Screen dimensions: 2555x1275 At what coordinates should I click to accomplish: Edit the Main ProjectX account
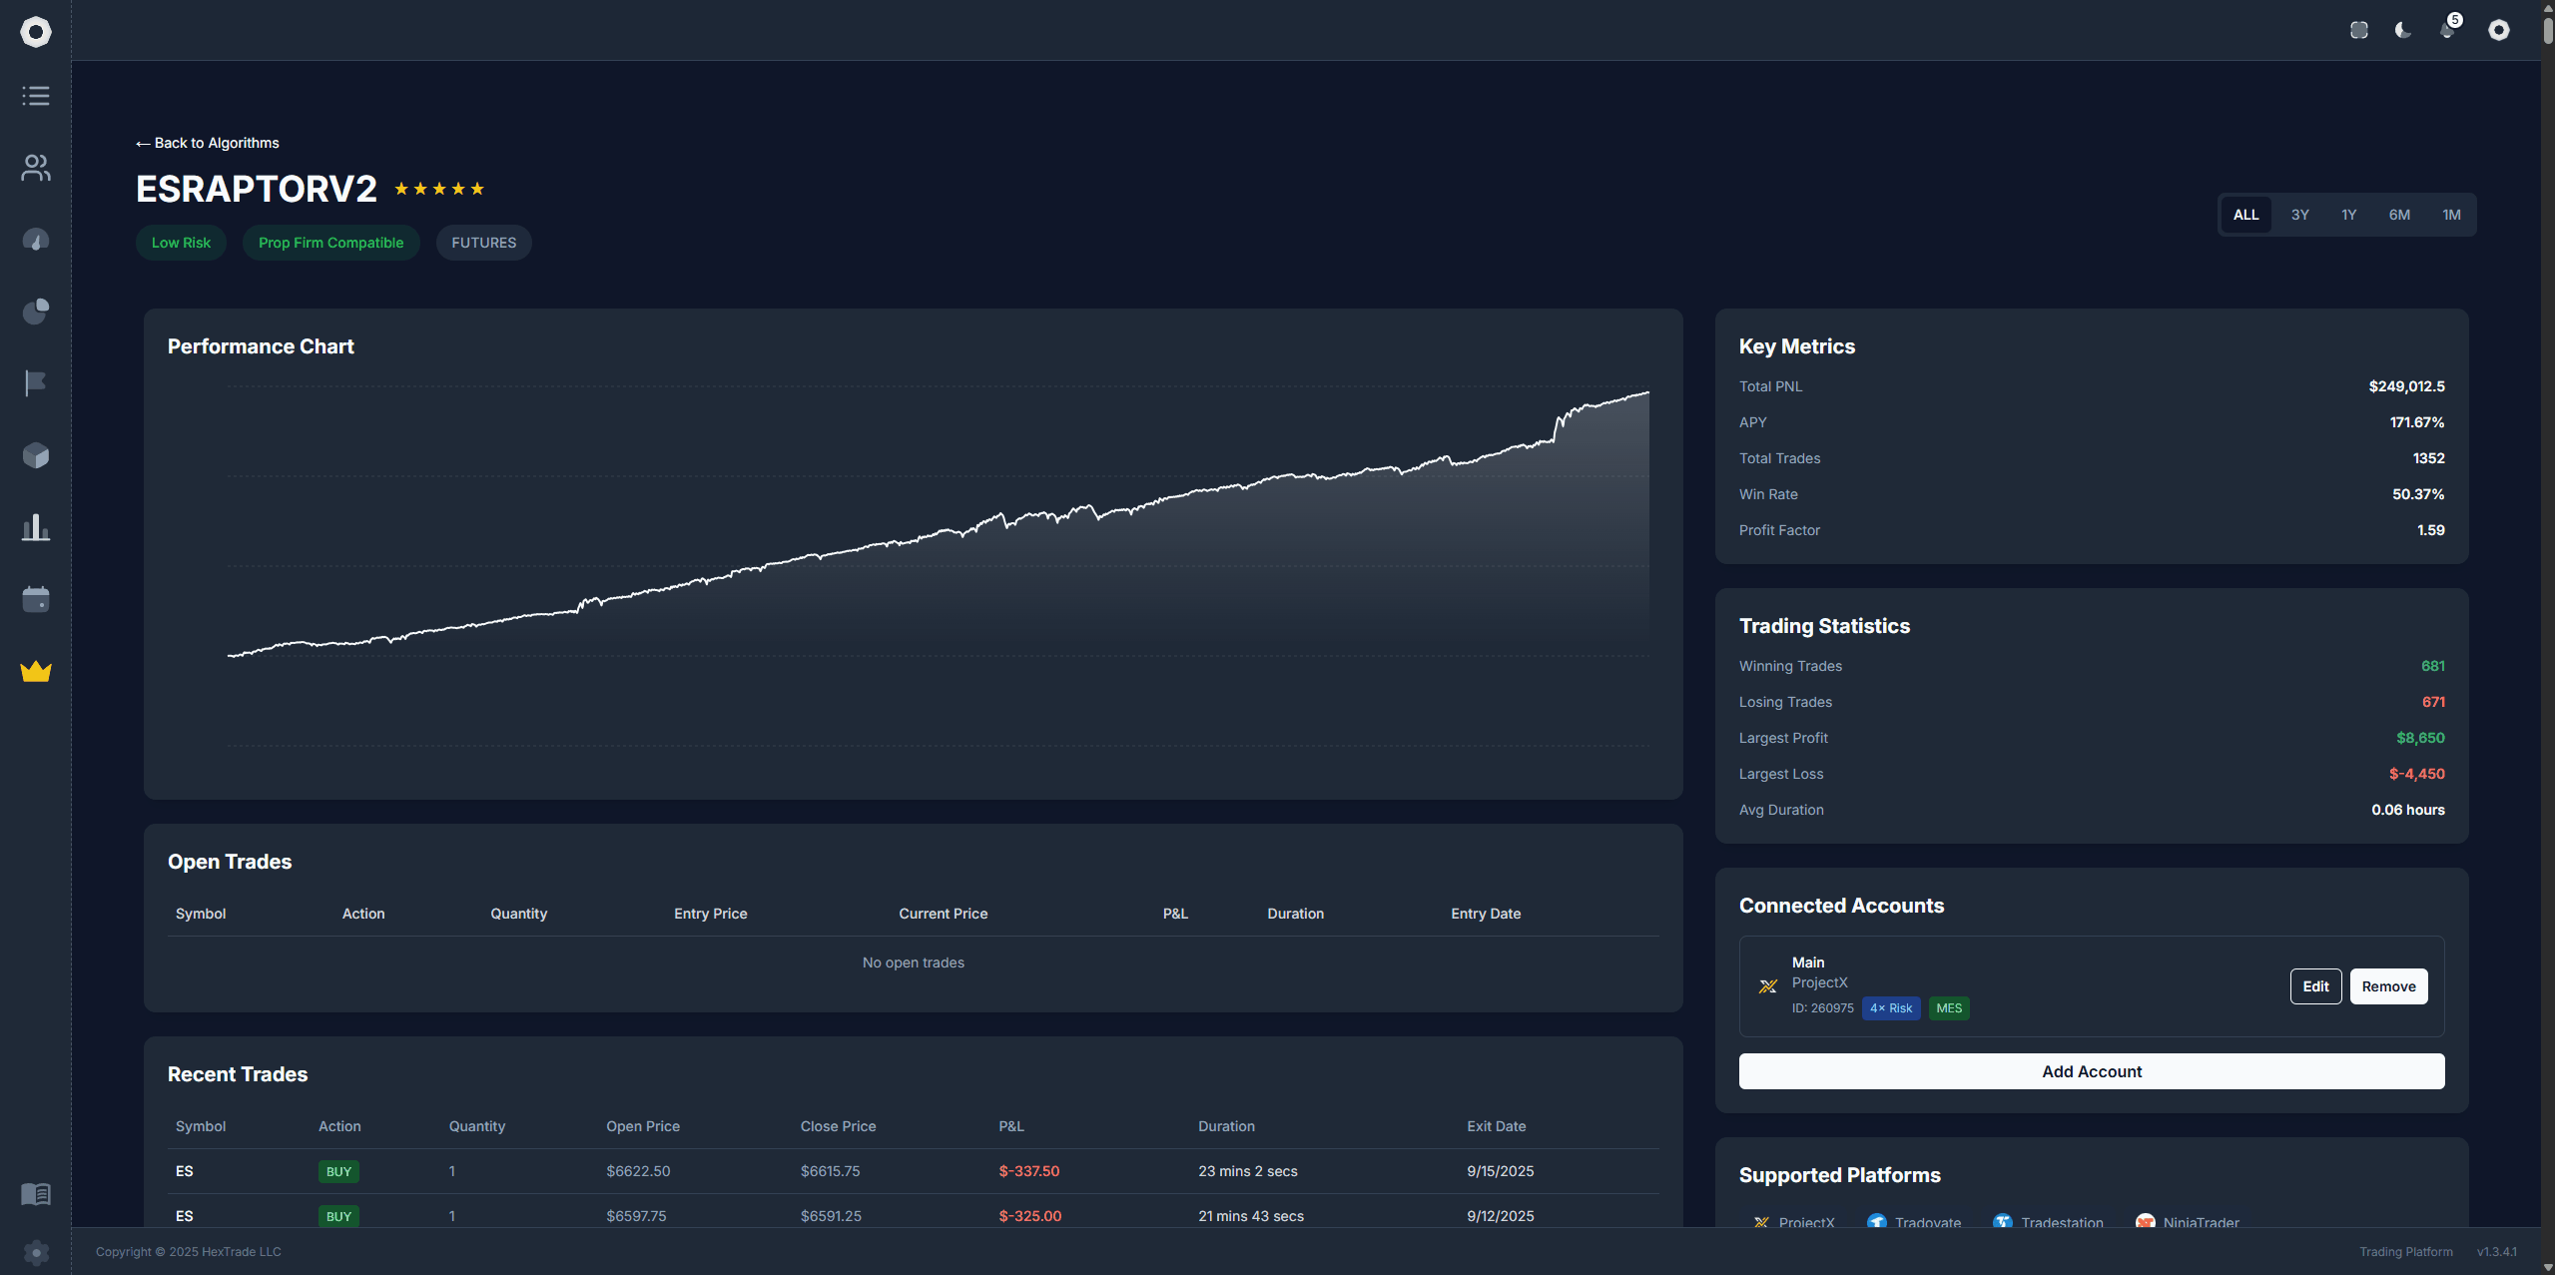point(2315,986)
